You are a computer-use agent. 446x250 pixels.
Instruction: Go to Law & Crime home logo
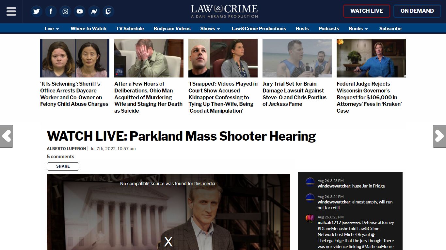pos(224,11)
